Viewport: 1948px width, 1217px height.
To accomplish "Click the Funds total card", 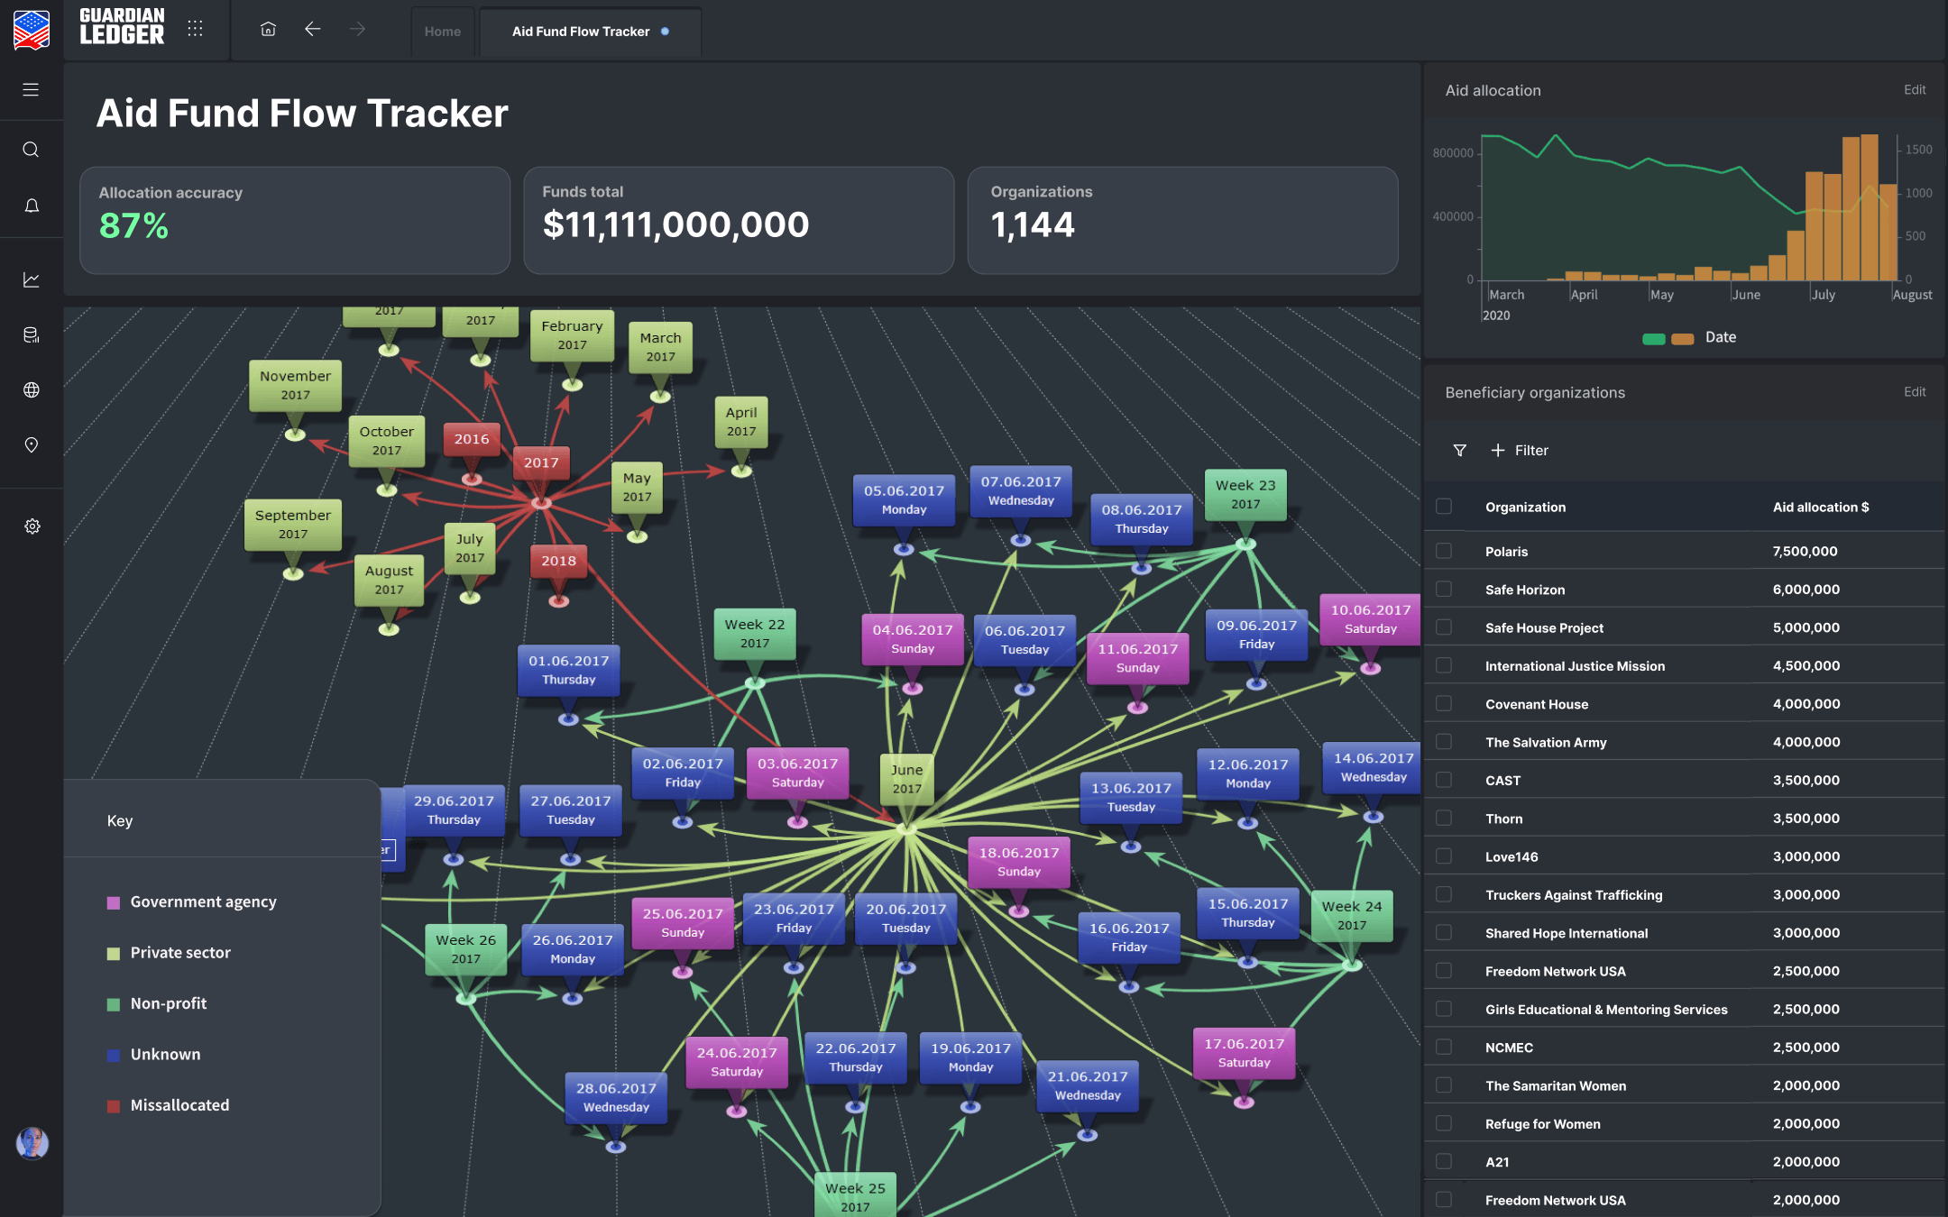I will pyautogui.click(x=739, y=220).
